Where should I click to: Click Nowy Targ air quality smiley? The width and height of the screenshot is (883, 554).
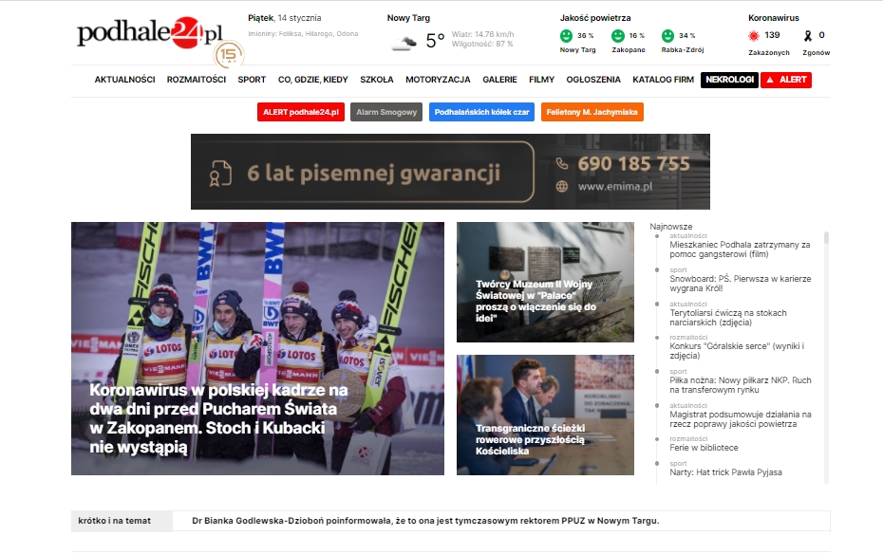567,36
